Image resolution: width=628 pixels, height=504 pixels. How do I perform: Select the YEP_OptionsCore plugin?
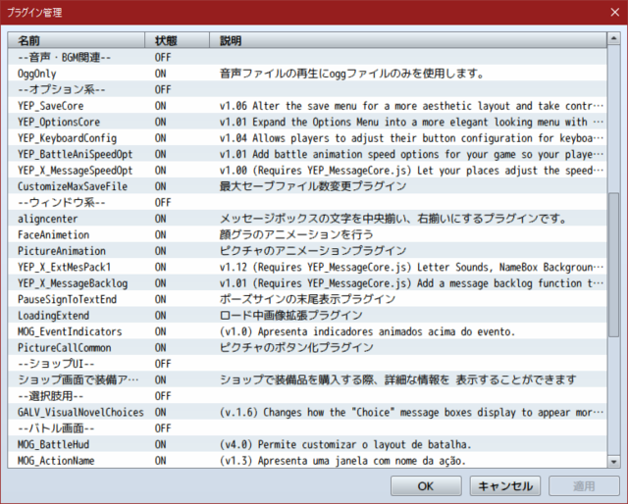coord(307,122)
